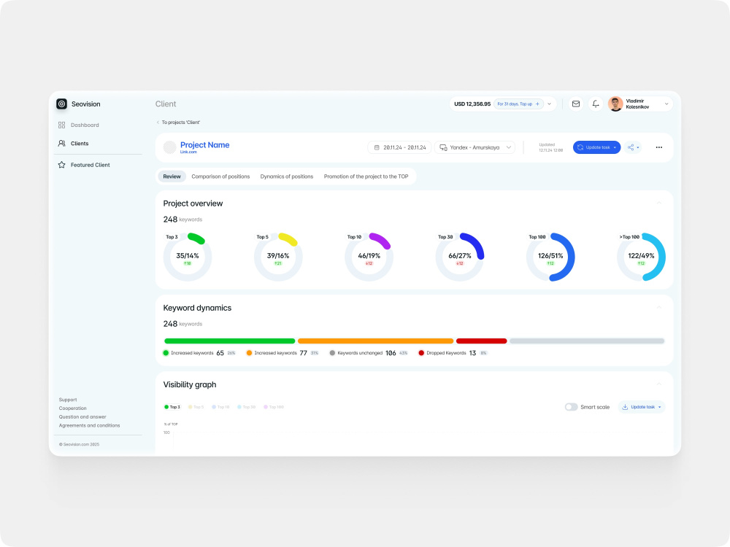Image resolution: width=730 pixels, height=547 pixels.
Task: Toggle Top 100 series in Visibility graph
Action: pos(274,407)
